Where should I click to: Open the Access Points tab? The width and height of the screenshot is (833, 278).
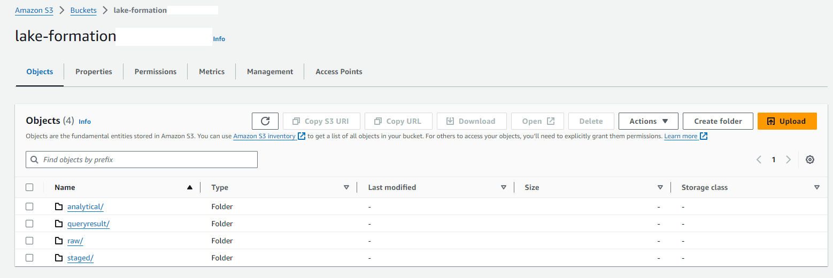(x=339, y=72)
